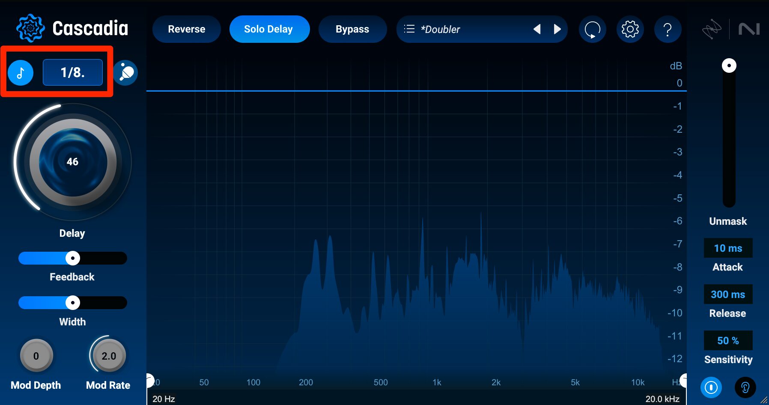Toggle the Unmask listen ear icon
Viewport: 769px width, 405px height.
(745, 387)
